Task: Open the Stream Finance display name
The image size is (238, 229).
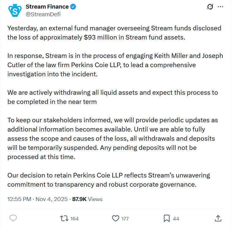Action: (47, 6)
